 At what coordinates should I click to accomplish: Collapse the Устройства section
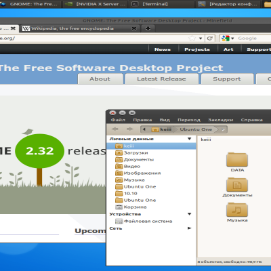[x=190, y=214]
